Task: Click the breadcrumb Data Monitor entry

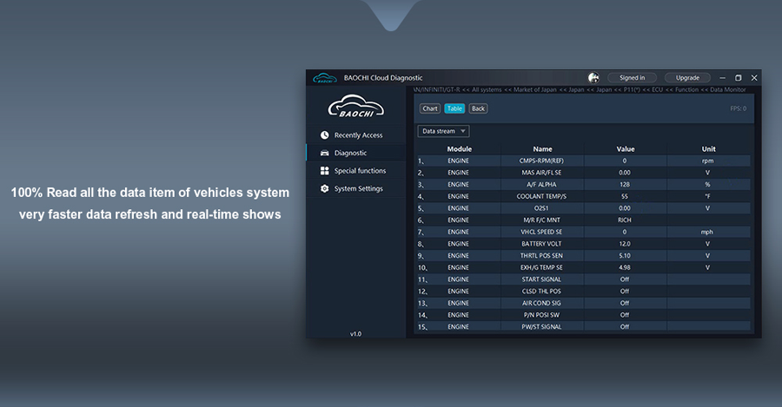Action: [727, 89]
